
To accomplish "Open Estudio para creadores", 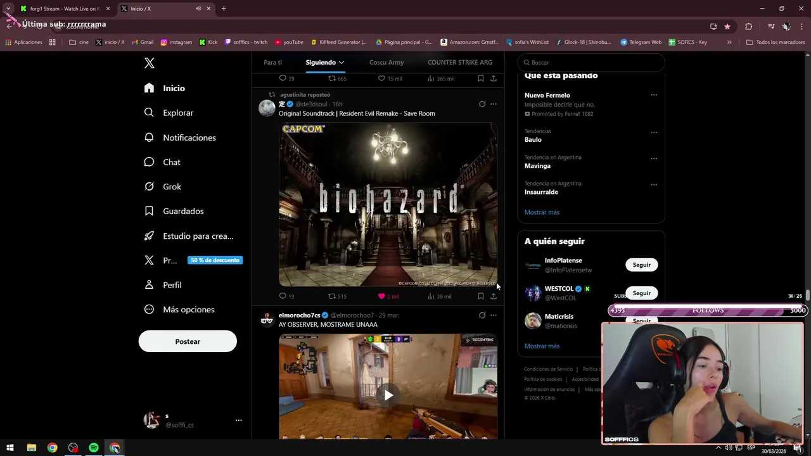I will tap(189, 236).
